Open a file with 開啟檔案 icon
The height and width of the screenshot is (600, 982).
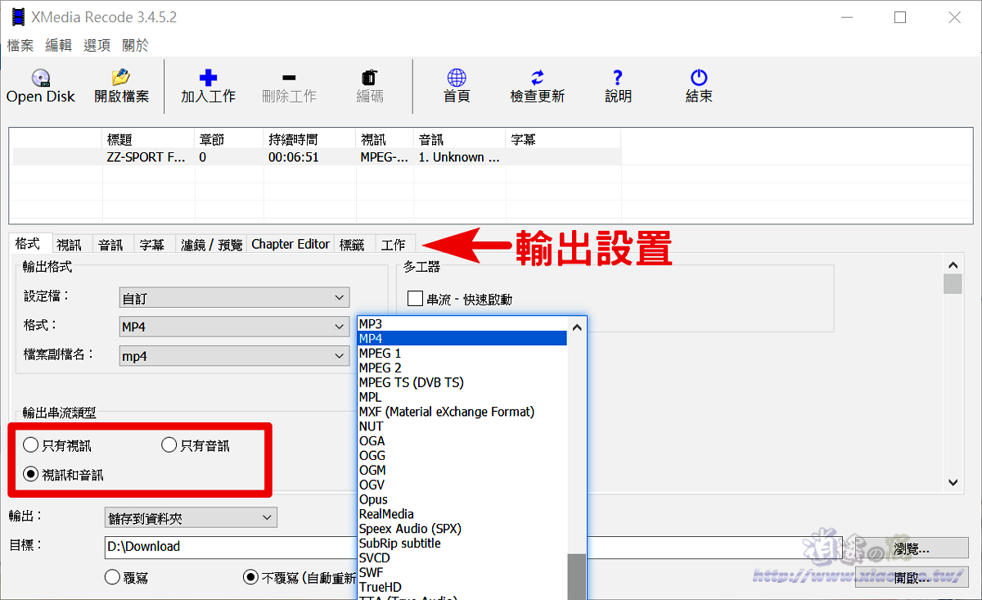coord(121,78)
